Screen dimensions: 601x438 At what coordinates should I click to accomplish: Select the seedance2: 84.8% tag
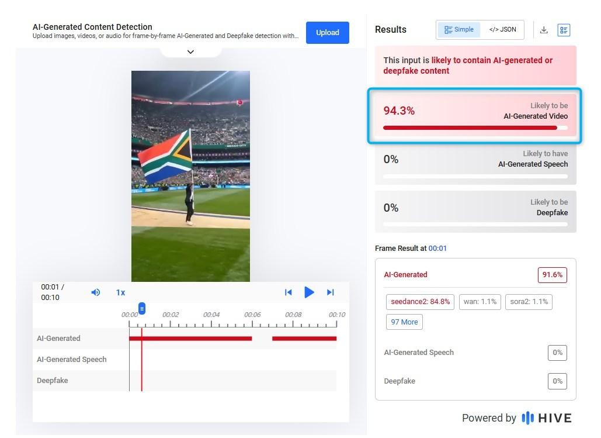tap(420, 302)
